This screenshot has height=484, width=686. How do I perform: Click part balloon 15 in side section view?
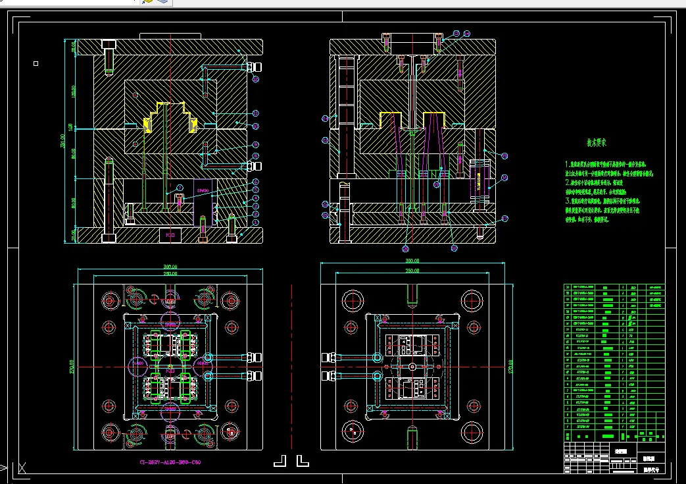504,156
